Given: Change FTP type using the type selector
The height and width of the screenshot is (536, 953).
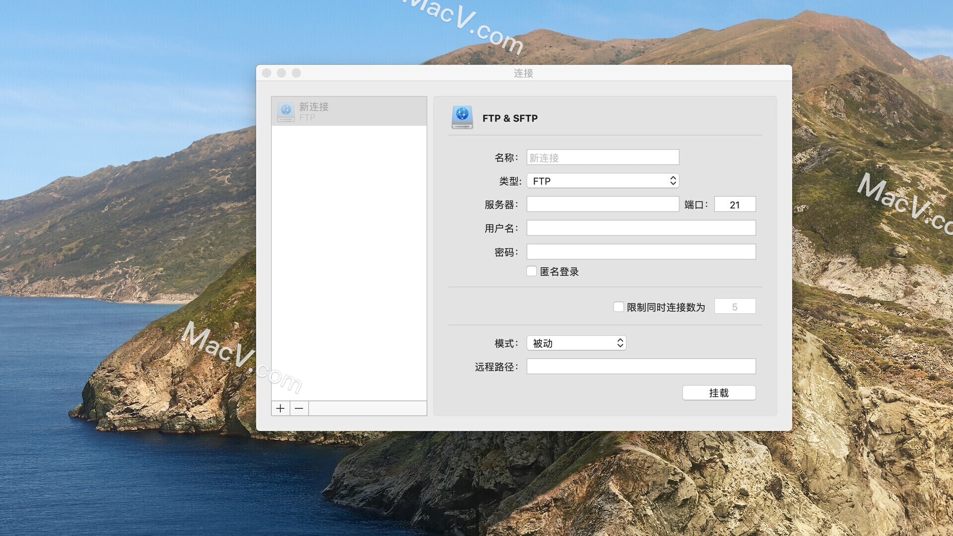Looking at the screenshot, I should click(x=603, y=181).
